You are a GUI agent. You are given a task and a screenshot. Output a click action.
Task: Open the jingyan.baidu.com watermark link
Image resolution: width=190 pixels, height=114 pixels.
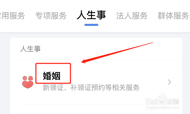pyautogui.click(x=162, y=107)
